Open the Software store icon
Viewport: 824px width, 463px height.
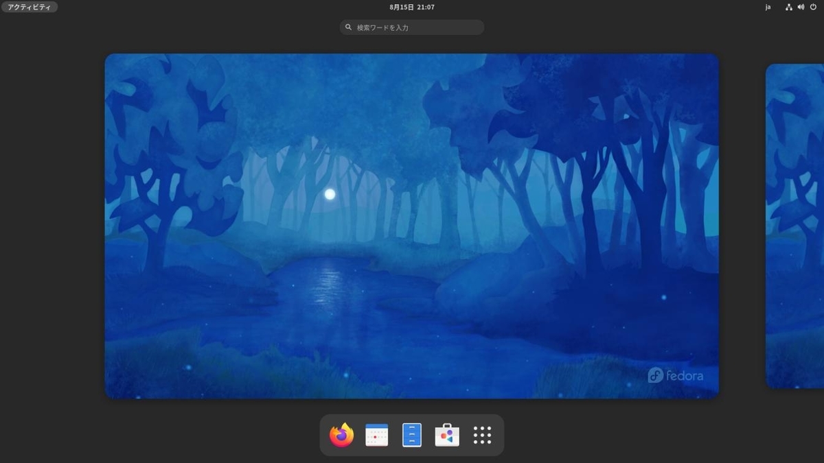click(447, 435)
